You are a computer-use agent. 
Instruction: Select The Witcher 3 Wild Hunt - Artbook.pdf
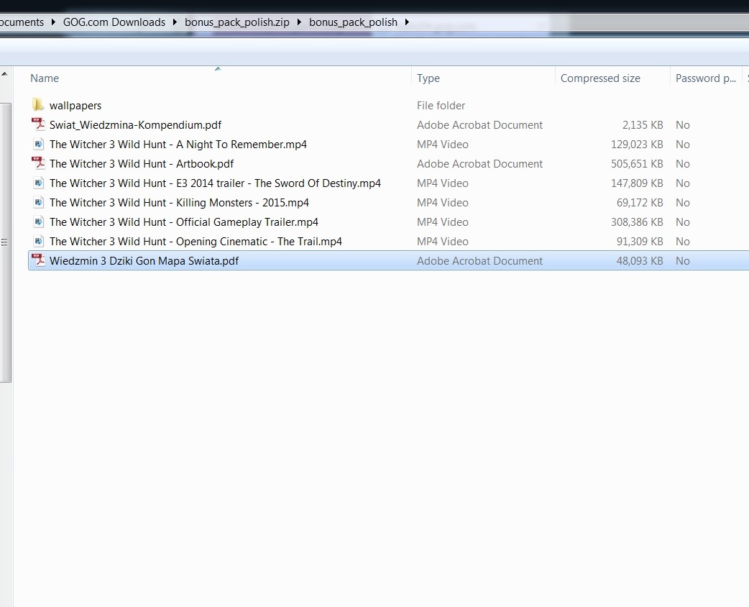point(142,164)
